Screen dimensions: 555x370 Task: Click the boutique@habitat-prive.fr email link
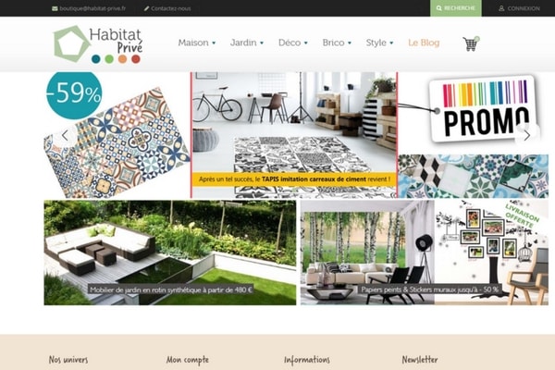(92, 8)
